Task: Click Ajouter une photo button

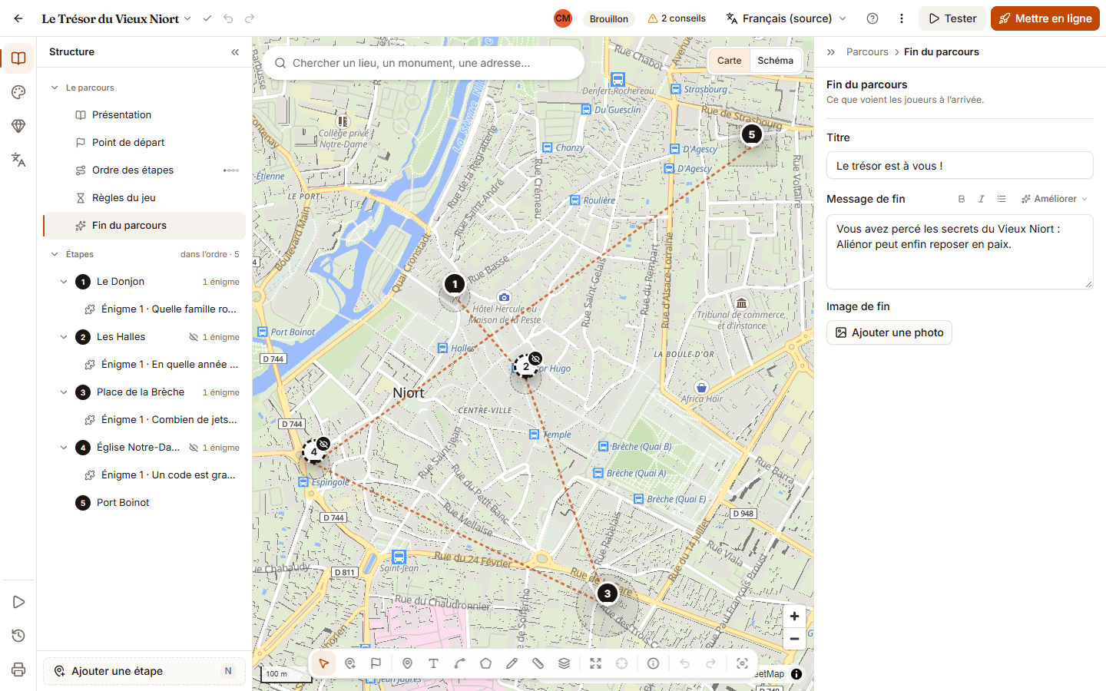Action: 889,332
